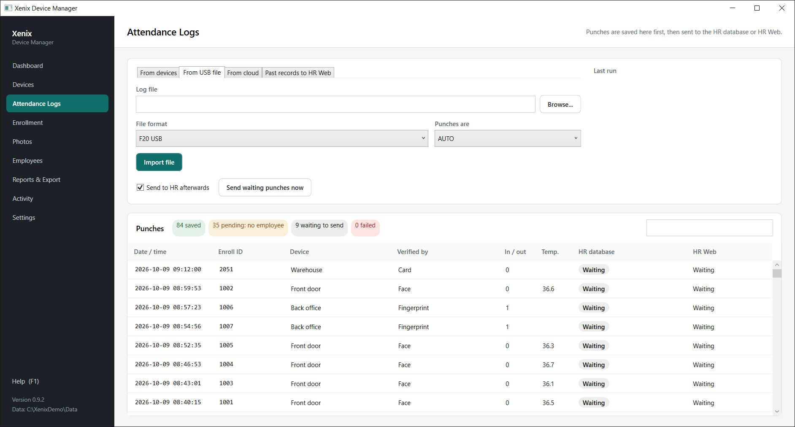This screenshot has width=795, height=427.
Task: Select punch row 2026-10-09 08:54:56
Action: pyautogui.click(x=450, y=327)
